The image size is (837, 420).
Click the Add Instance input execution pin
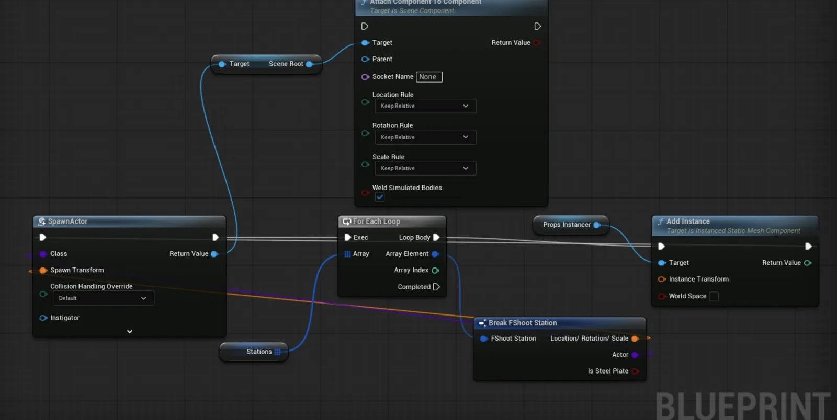point(661,246)
